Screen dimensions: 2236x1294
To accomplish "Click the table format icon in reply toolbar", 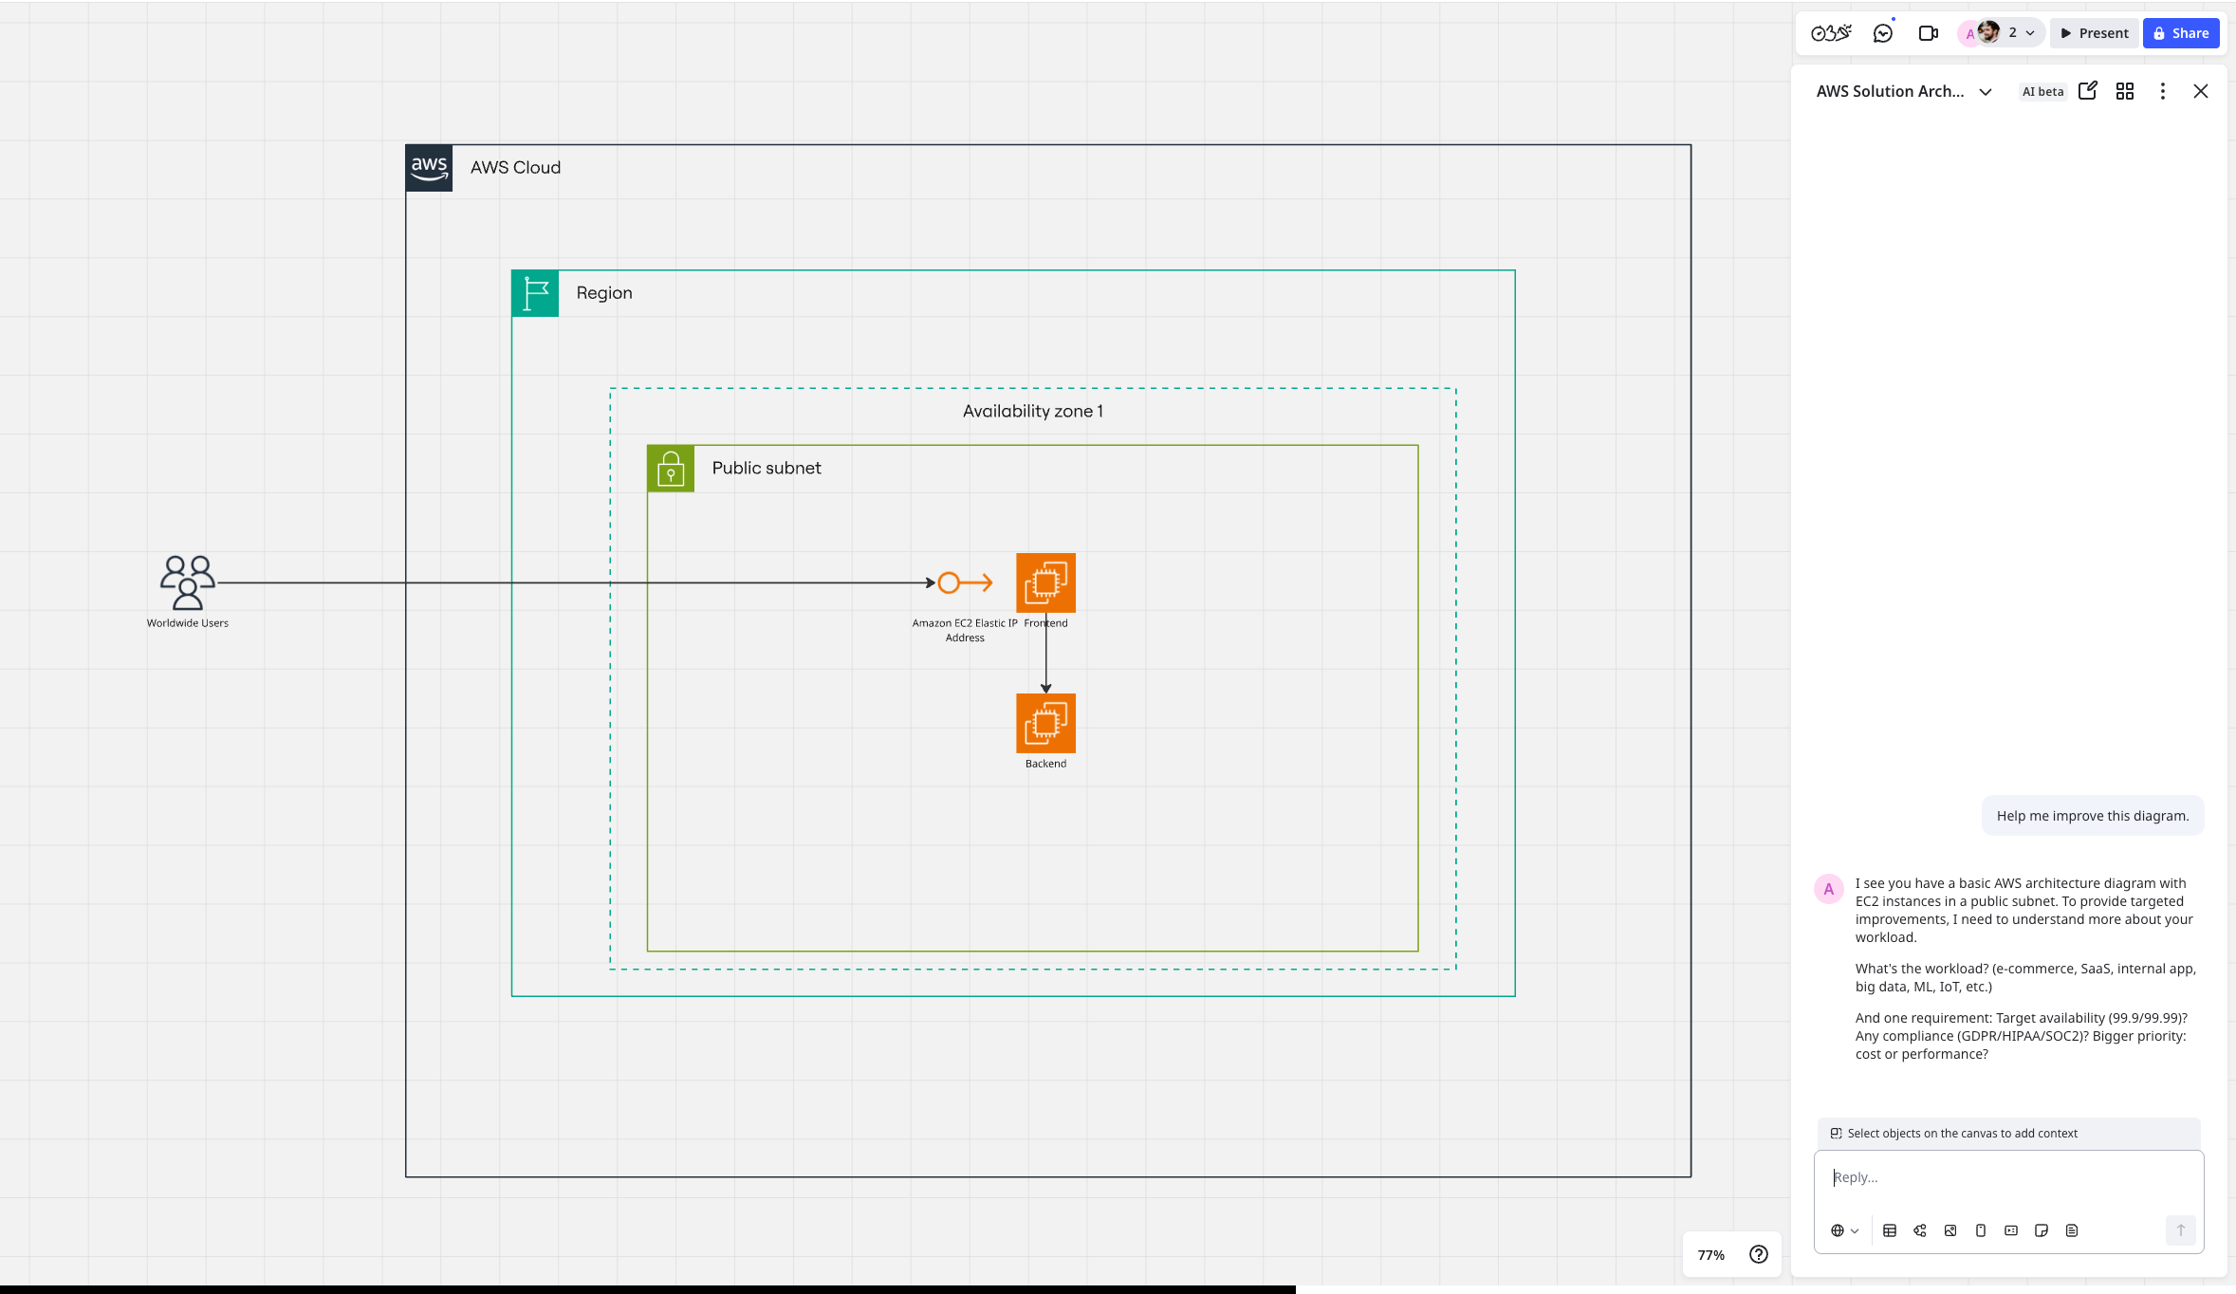I will coord(1889,1230).
